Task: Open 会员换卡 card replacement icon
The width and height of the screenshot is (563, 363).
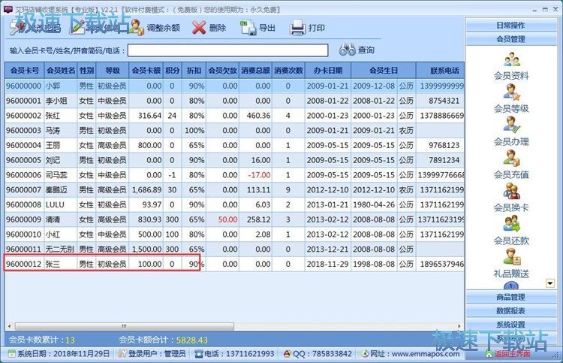Action: (x=511, y=191)
